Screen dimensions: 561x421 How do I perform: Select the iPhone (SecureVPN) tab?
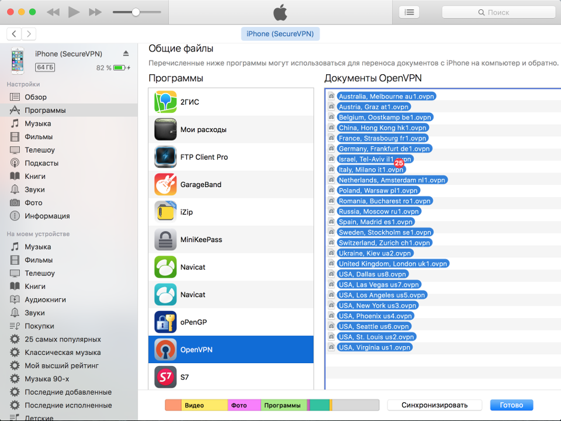pos(280,34)
